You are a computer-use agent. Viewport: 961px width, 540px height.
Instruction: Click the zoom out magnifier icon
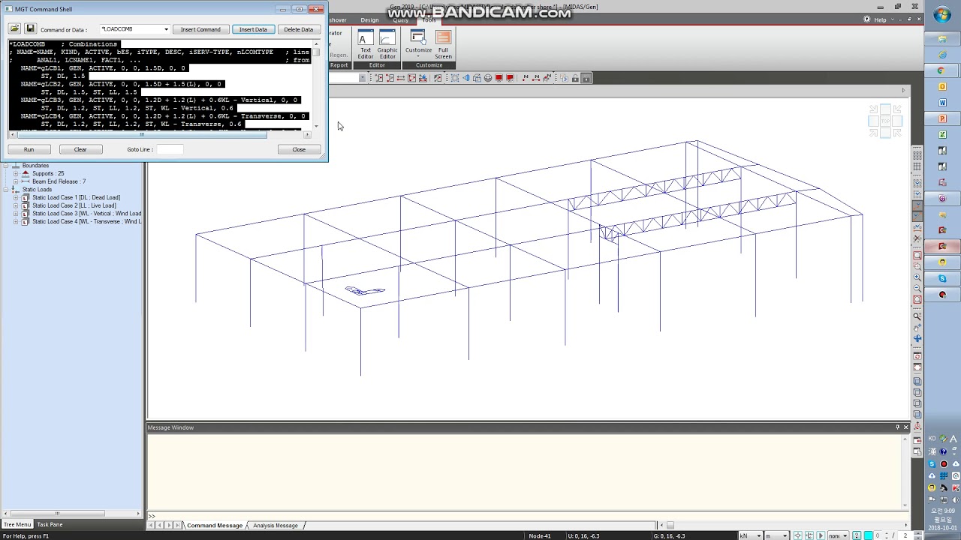pyautogui.click(x=917, y=288)
